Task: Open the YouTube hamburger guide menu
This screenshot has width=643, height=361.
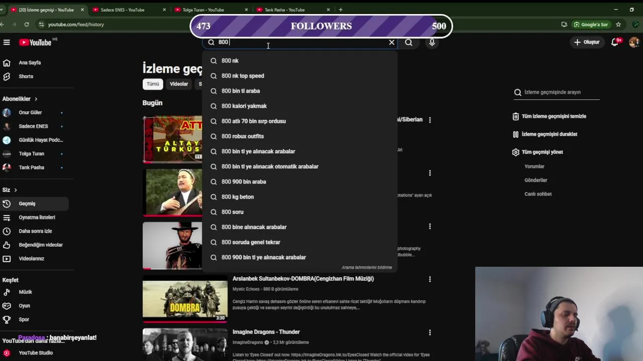Action: [x=7, y=43]
